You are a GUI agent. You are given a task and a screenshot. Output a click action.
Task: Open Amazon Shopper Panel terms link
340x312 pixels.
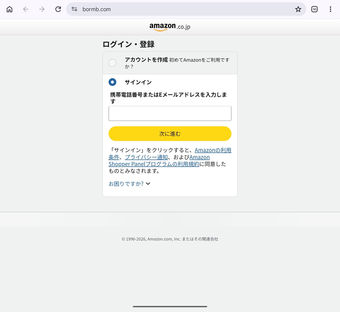[154, 164]
